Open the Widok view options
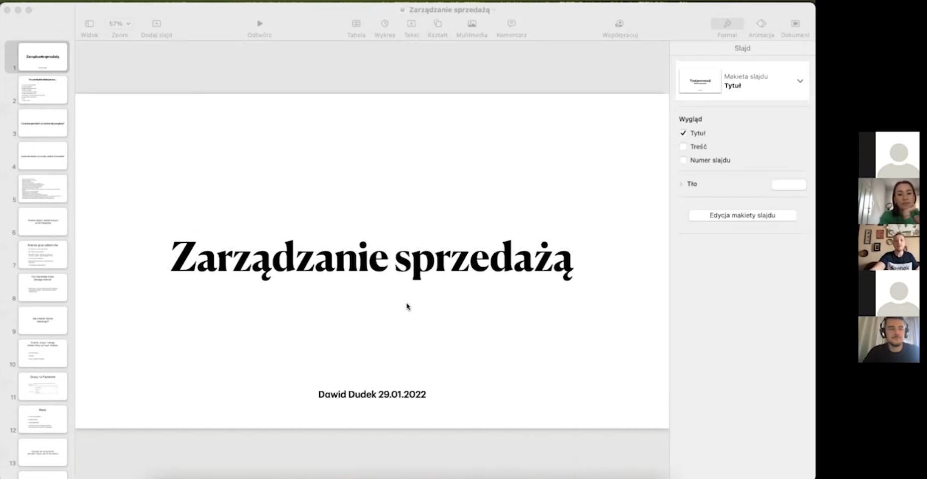This screenshot has height=479, width=927. click(89, 28)
